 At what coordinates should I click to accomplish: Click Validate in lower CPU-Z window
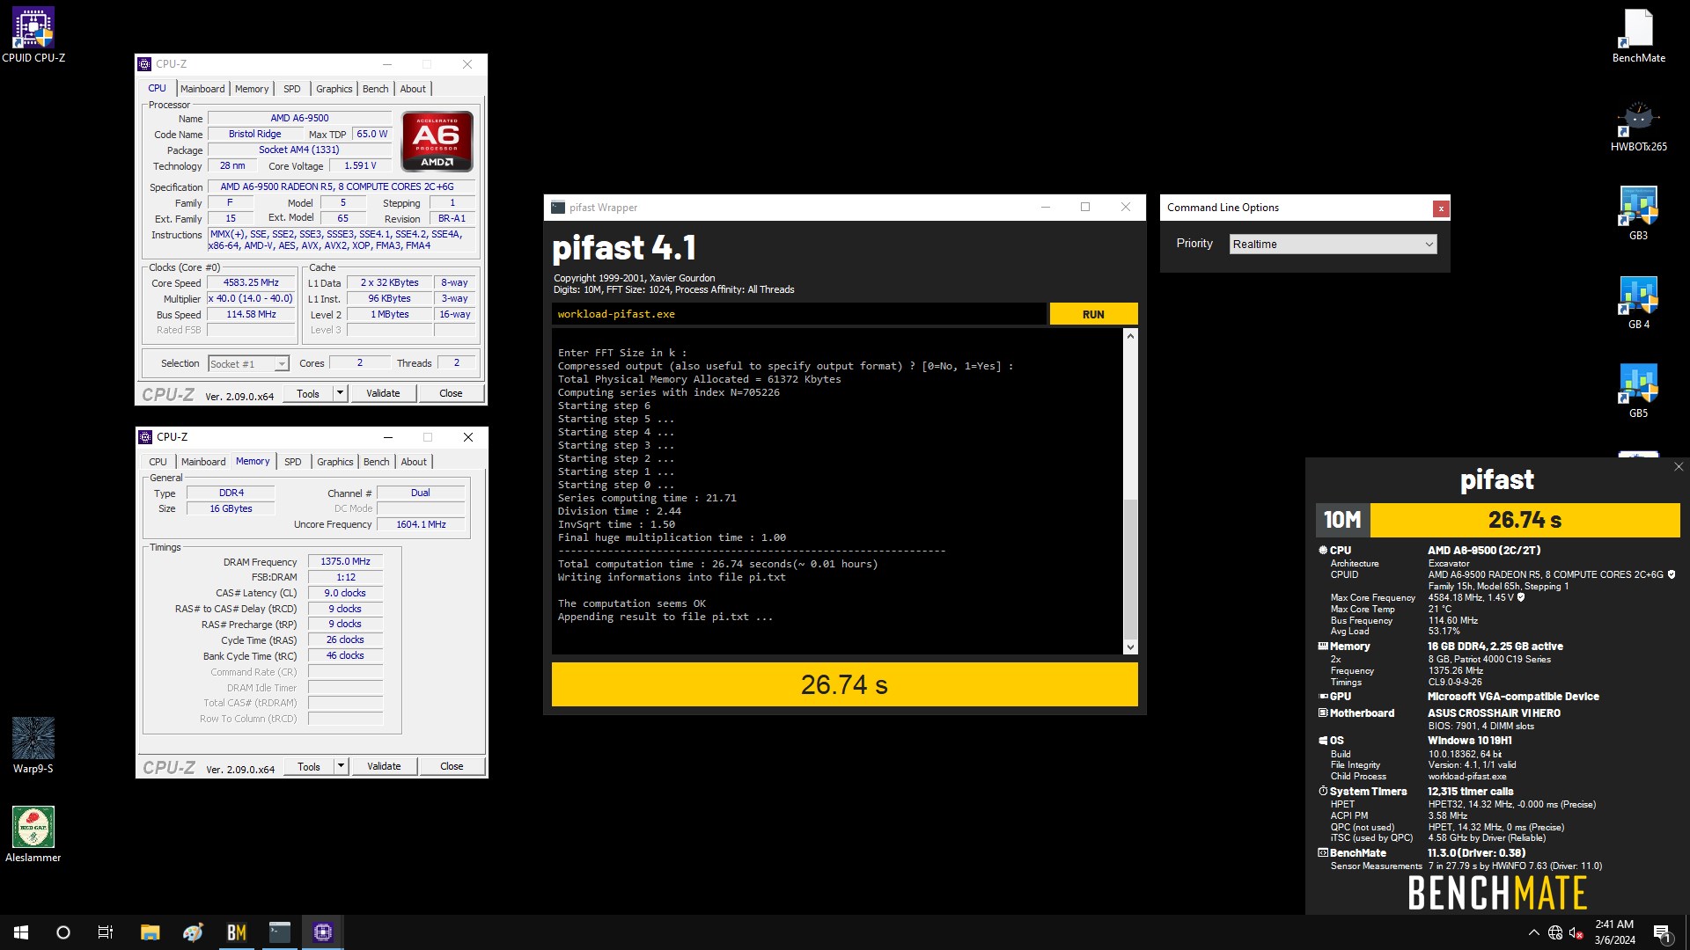pyautogui.click(x=384, y=766)
